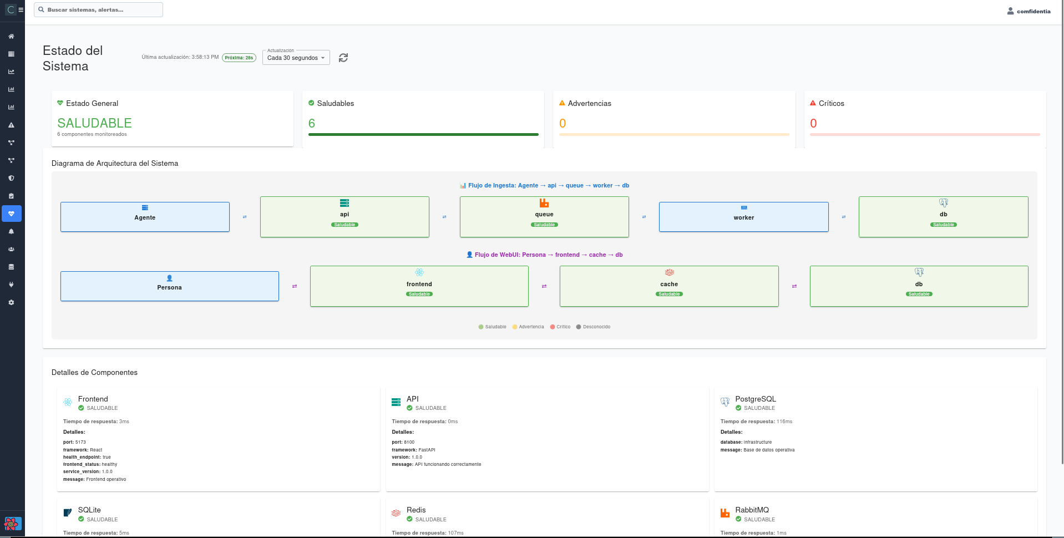Viewport: 1064px width, 538px height.
Task: Open the Home section in the sidebar
Action: 11,35
